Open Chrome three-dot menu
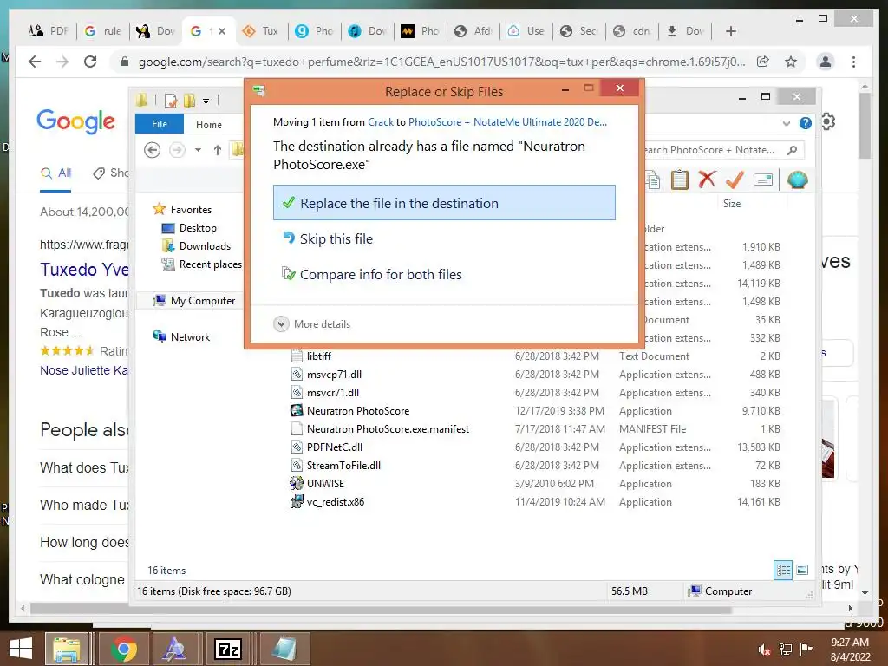The height and width of the screenshot is (666, 888). point(853,62)
